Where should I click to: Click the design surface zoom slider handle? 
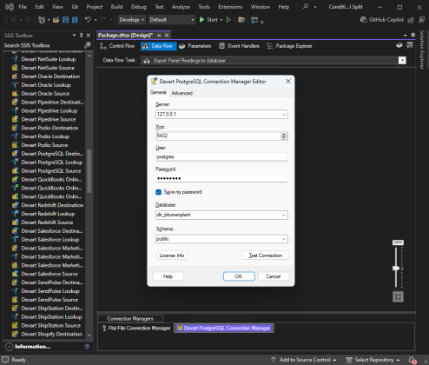(396, 269)
